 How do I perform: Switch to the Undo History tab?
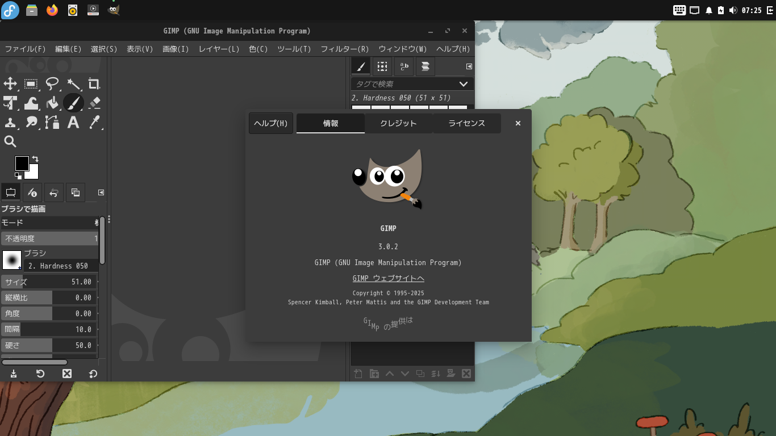point(54,192)
